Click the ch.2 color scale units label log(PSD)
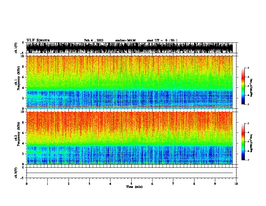The image size is (266, 206). pos(251,143)
